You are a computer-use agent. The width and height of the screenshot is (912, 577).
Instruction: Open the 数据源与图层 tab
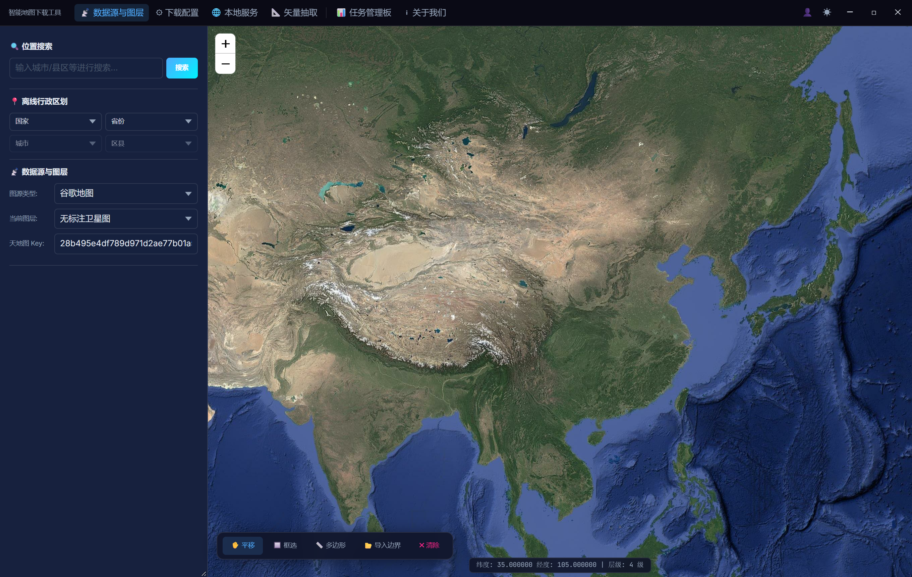112,12
